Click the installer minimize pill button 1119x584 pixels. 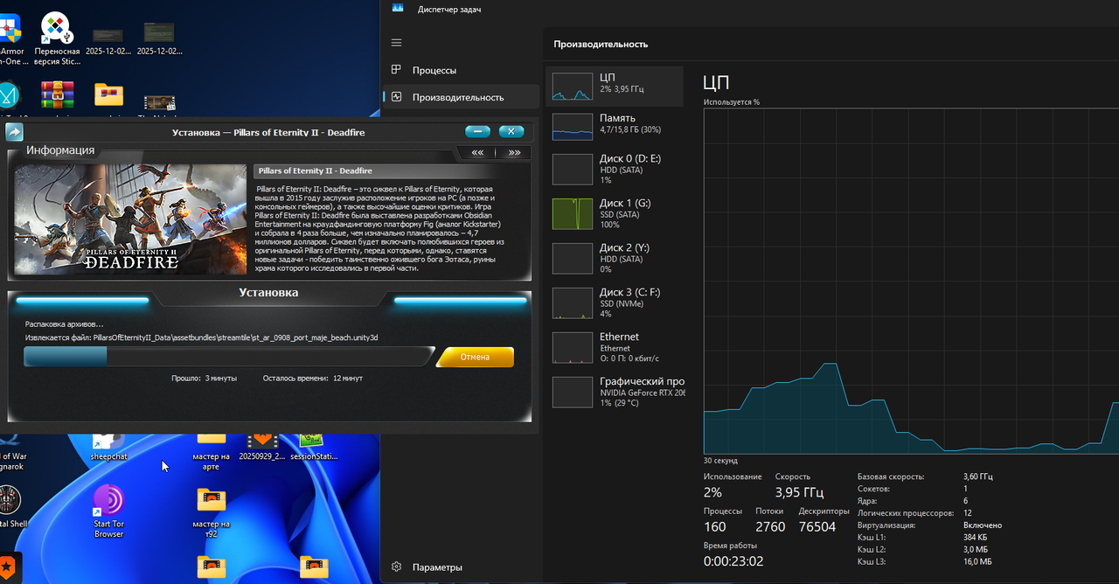(x=477, y=131)
